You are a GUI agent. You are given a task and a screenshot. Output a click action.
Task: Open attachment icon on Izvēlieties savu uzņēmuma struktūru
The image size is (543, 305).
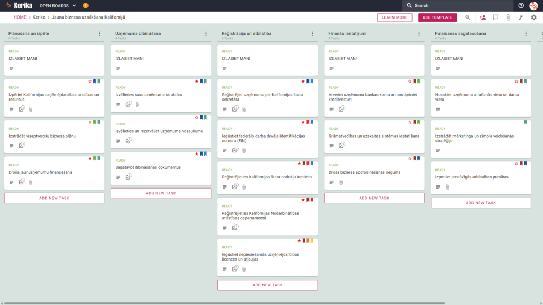[137, 105]
